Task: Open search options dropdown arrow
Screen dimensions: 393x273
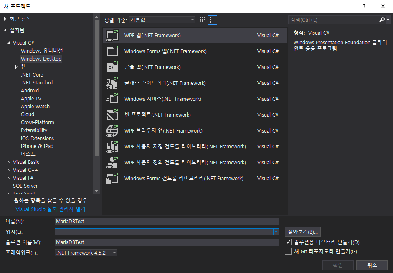Action: [388, 20]
